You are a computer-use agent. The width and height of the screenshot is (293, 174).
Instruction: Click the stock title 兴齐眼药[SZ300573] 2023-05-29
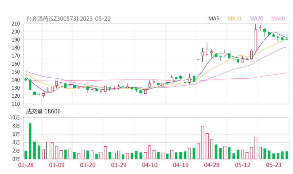click(x=68, y=19)
